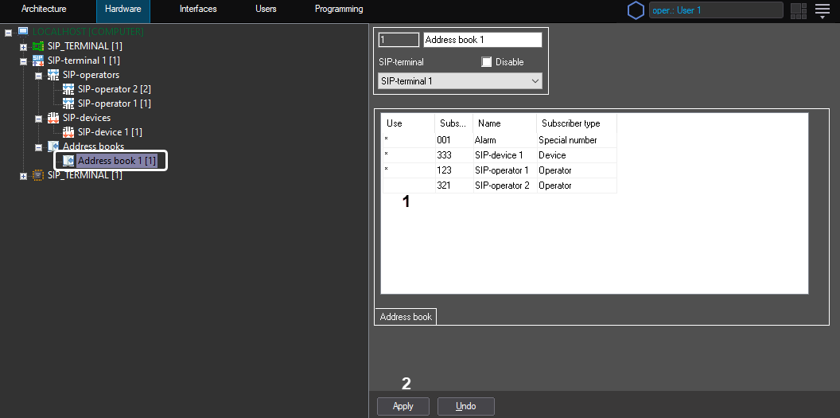The image size is (840, 418).
Task: Switch to the Interfaces tab
Action: click(198, 10)
